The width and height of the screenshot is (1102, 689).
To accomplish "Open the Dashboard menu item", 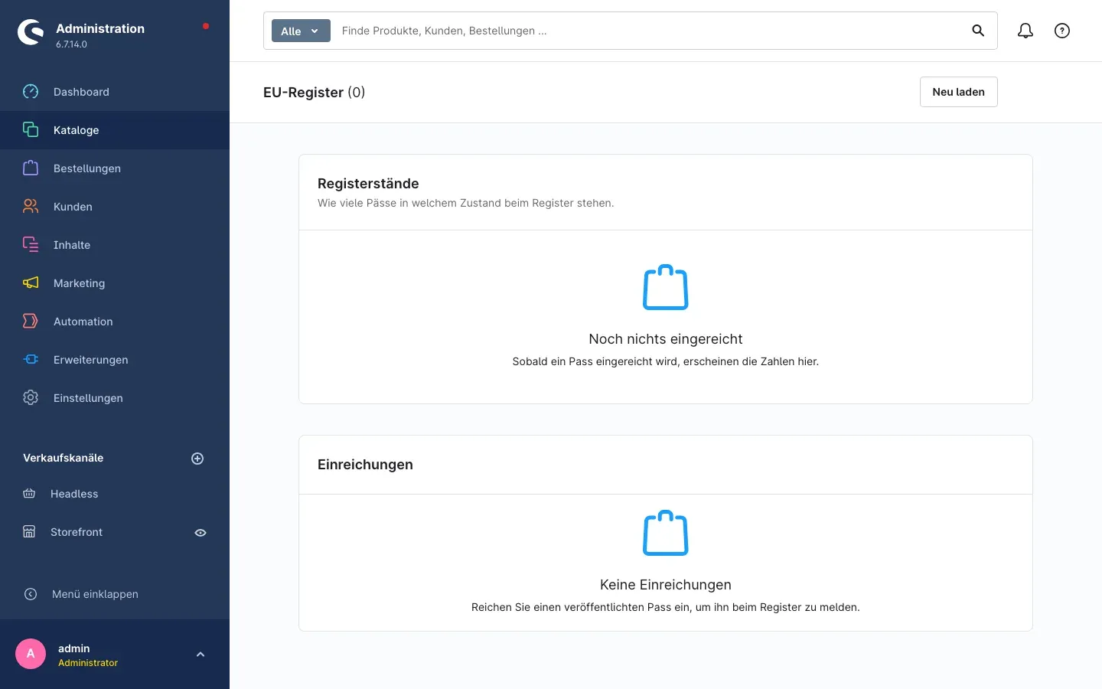I will click(115, 92).
